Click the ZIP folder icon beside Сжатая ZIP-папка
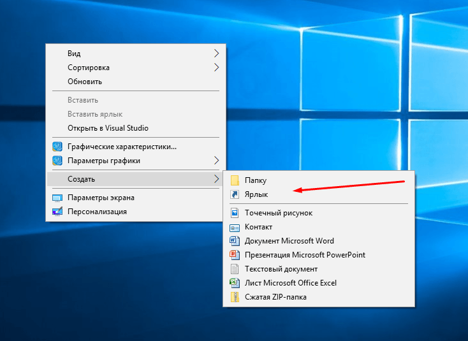 [x=234, y=297]
